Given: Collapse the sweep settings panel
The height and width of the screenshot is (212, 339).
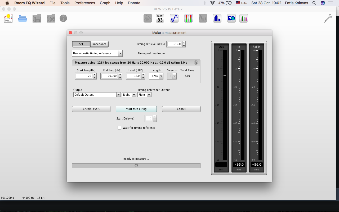Looking at the screenshot, I should (x=196, y=63).
